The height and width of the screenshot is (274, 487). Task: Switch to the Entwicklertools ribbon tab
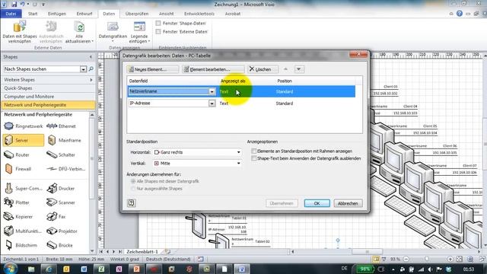point(199,14)
